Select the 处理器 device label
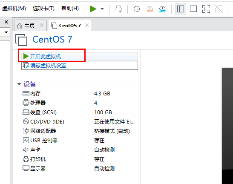This screenshot has height=184, width=233. (x=38, y=103)
